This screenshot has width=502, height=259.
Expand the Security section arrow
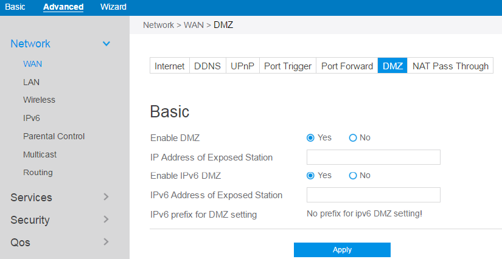[106, 219]
